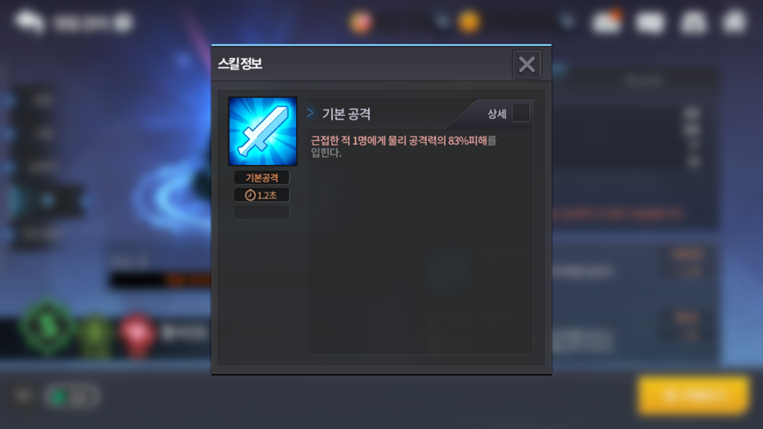Select the highlighted left sidebar tab
This screenshot has height=429, width=763.
pyautogui.click(x=47, y=200)
